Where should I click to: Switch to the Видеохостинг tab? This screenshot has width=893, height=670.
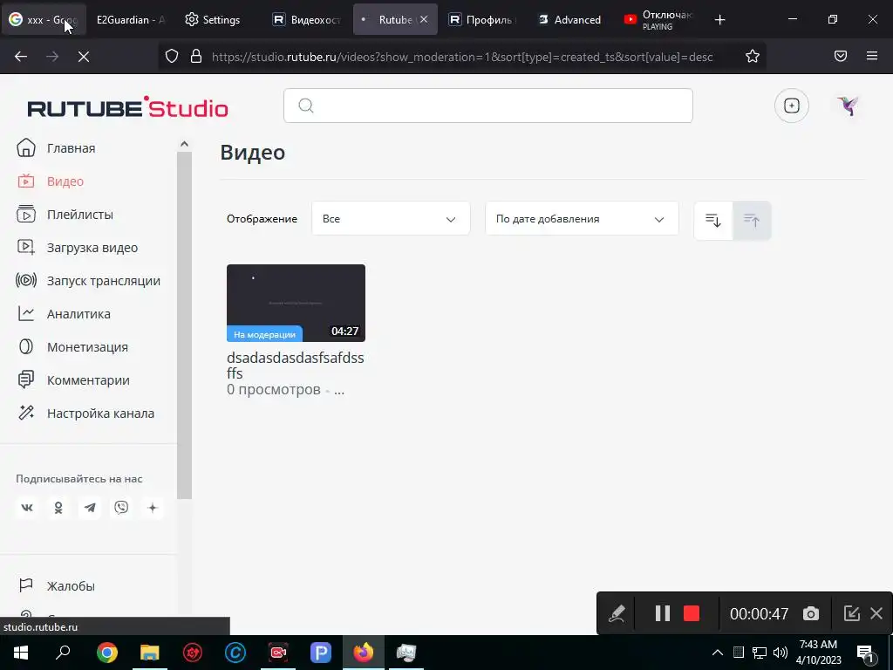[x=308, y=19]
